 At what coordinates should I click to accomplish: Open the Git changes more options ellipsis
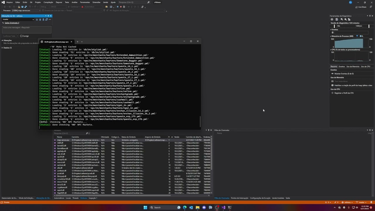(50, 19)
